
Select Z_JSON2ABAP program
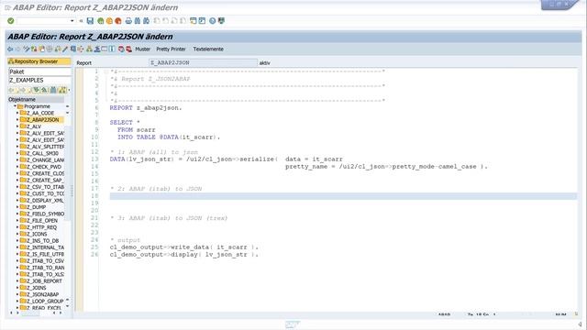point(42,294)
